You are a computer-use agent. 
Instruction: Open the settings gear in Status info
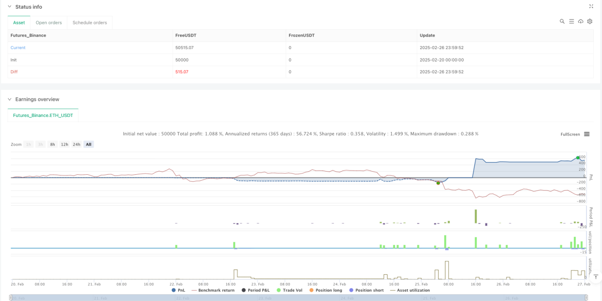590,21
